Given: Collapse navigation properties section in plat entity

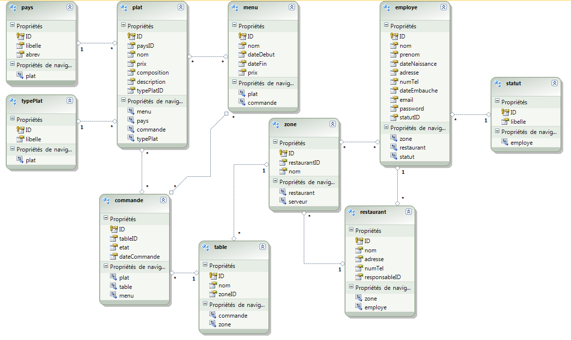Looking at the screenshot, I should pyautogui.click(x=124, y=100).
